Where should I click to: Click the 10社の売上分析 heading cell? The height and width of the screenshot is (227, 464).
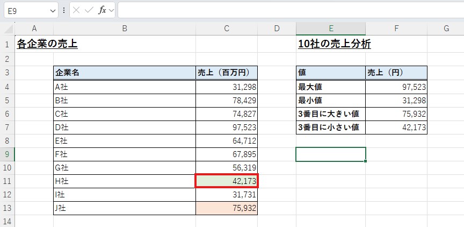tap(334, 44)
